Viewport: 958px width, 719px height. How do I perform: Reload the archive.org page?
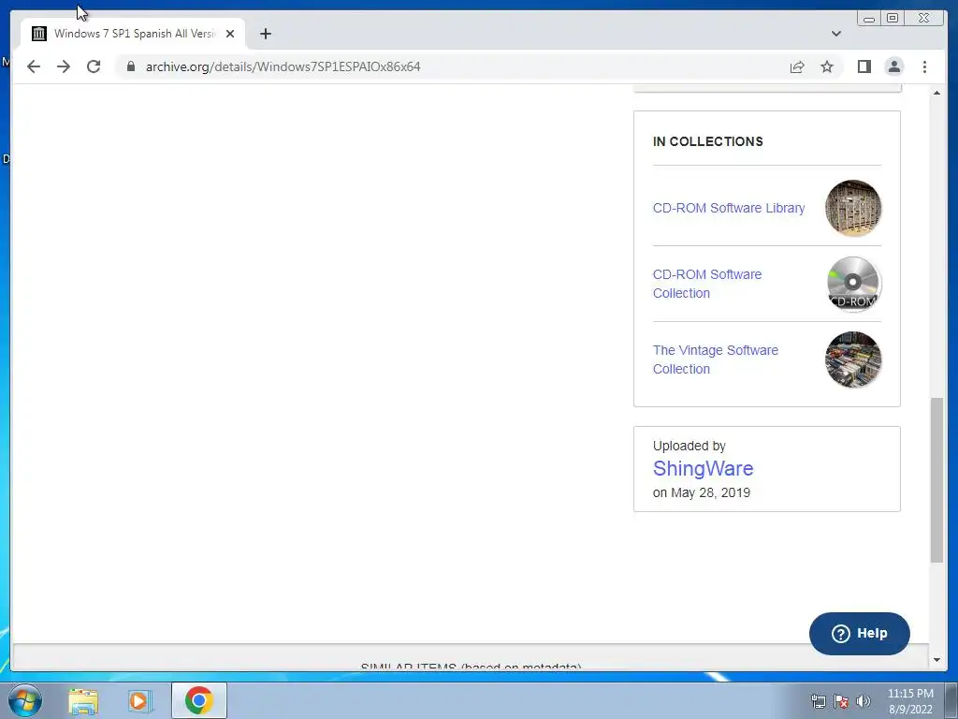(x=94, y=66)
